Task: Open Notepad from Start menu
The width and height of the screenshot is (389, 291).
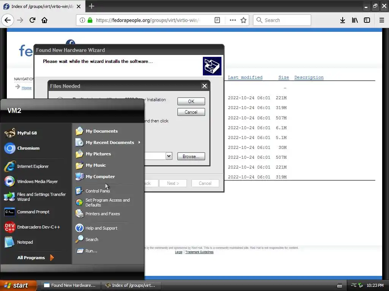Action: pos(19,242)
